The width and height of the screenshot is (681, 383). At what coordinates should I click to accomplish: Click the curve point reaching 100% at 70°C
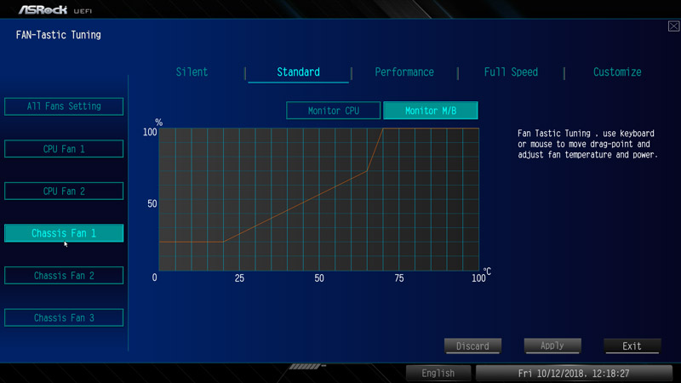[x=383, y=129]
